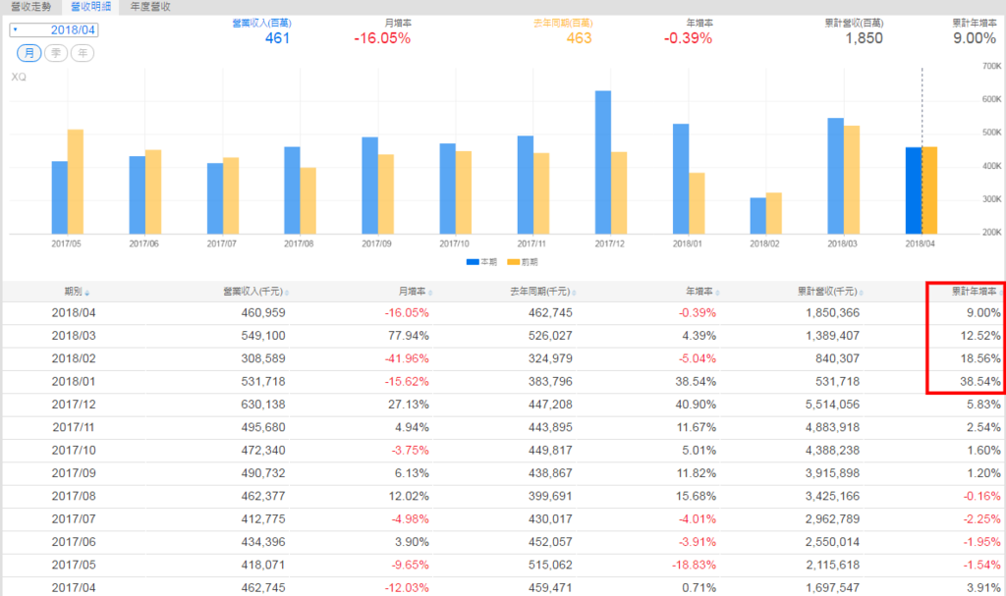Click the 期別 column header label
Screen dimensions: 1006x596
pyautogui.click(x=73, y=292)
